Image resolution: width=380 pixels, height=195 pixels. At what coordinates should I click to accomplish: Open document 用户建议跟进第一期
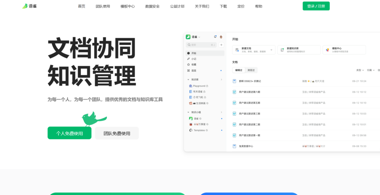point(249,135)
